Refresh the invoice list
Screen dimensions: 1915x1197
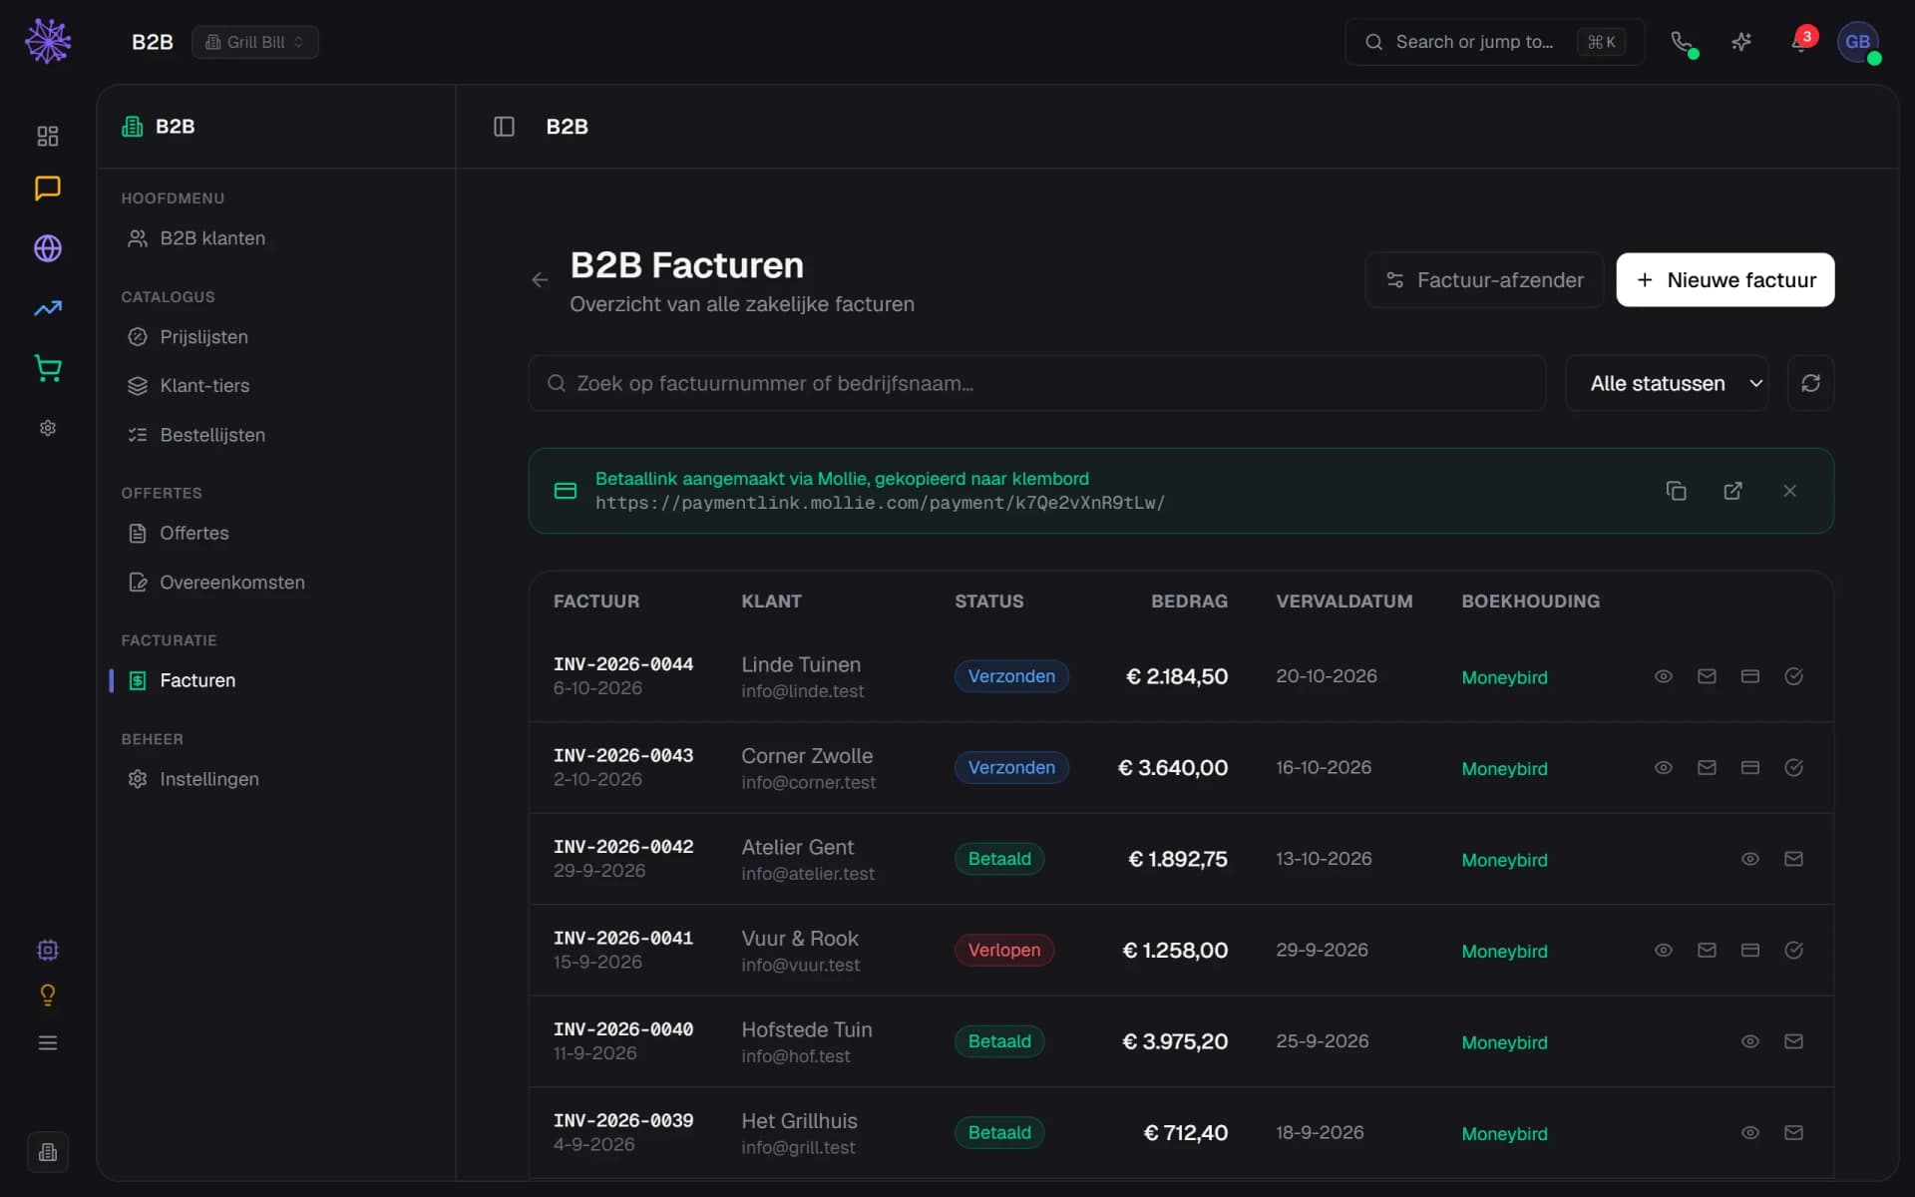[1811, 383]
